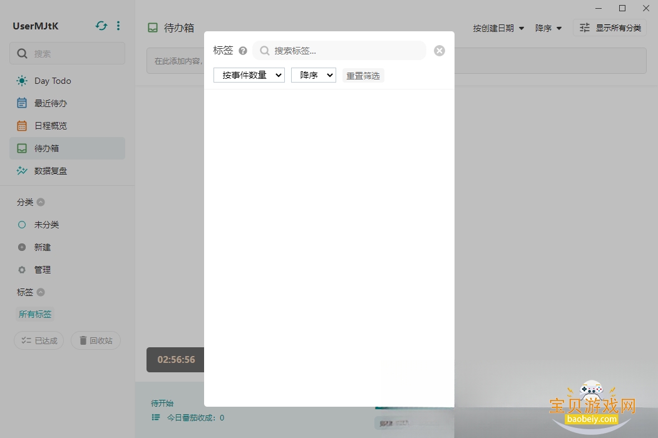
Task: Click the 重置筛选 button
Action: (363, 76)
